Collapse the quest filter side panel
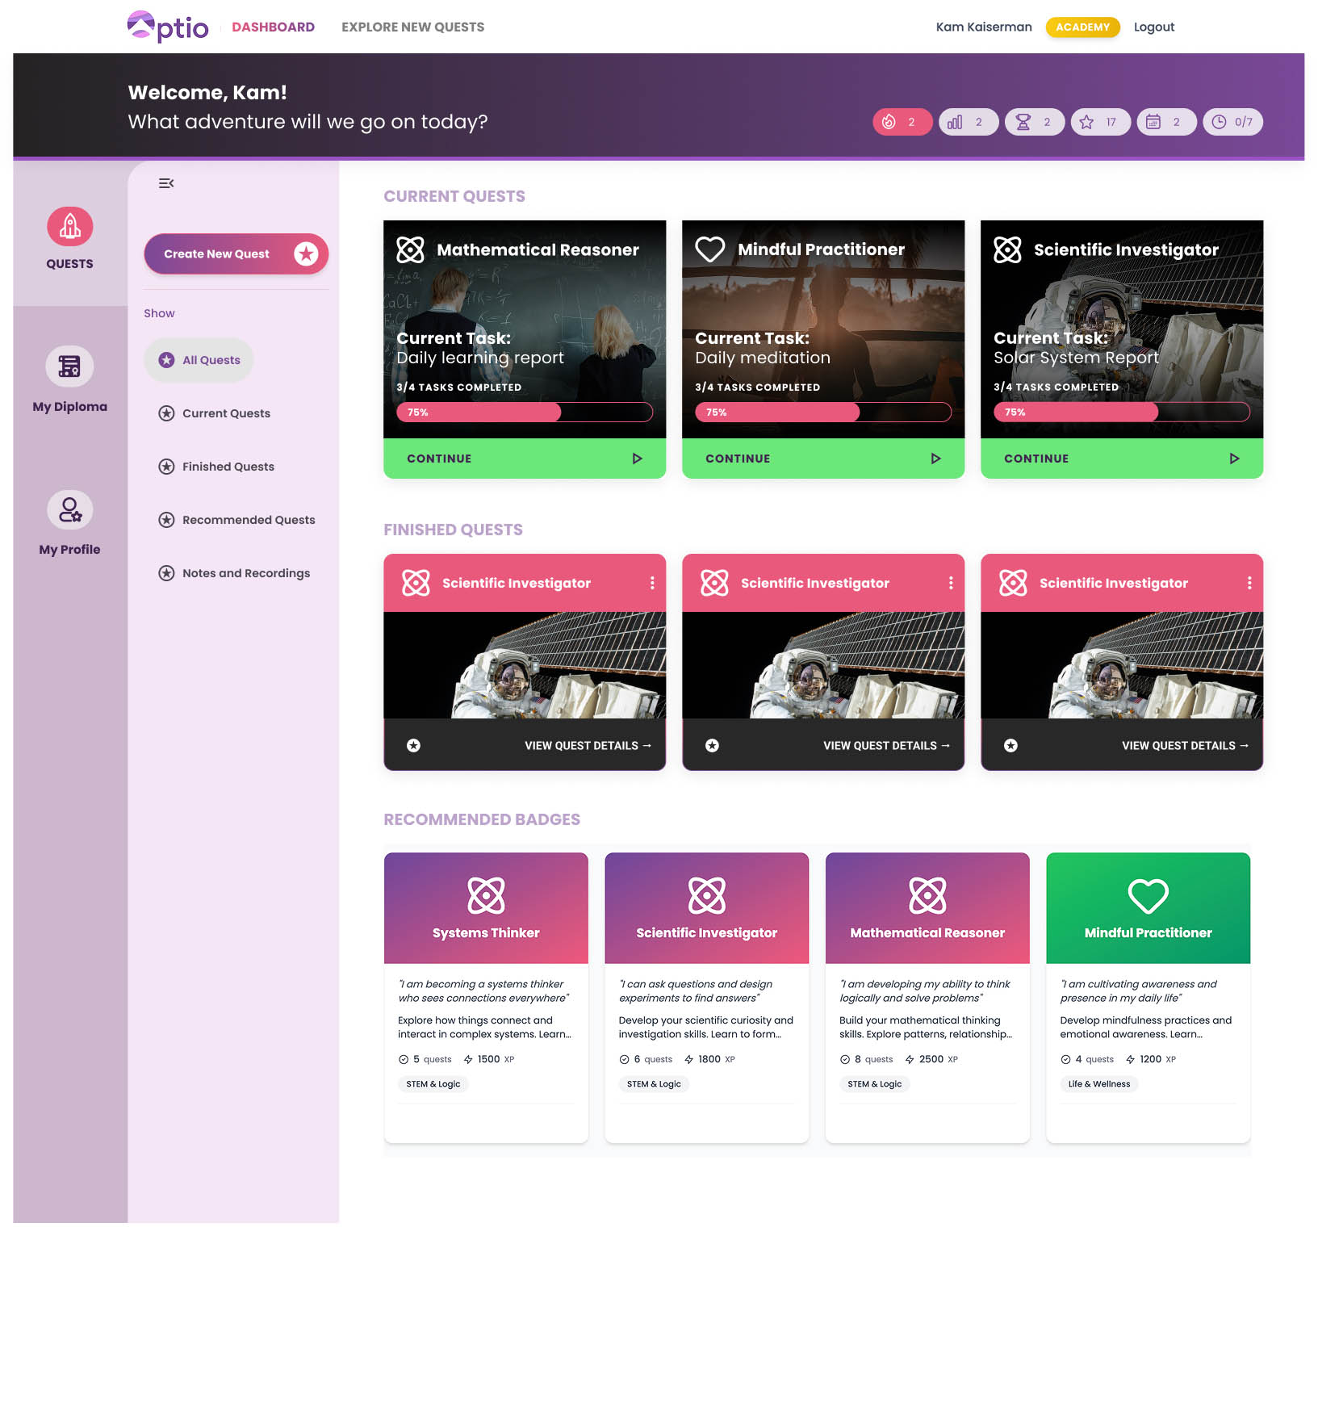This screenshot has width=1318, height=1403. coord(166,183)
